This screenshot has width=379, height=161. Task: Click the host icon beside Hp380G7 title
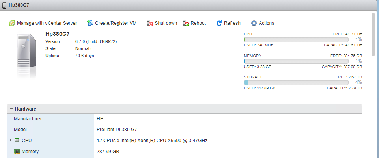4,5
